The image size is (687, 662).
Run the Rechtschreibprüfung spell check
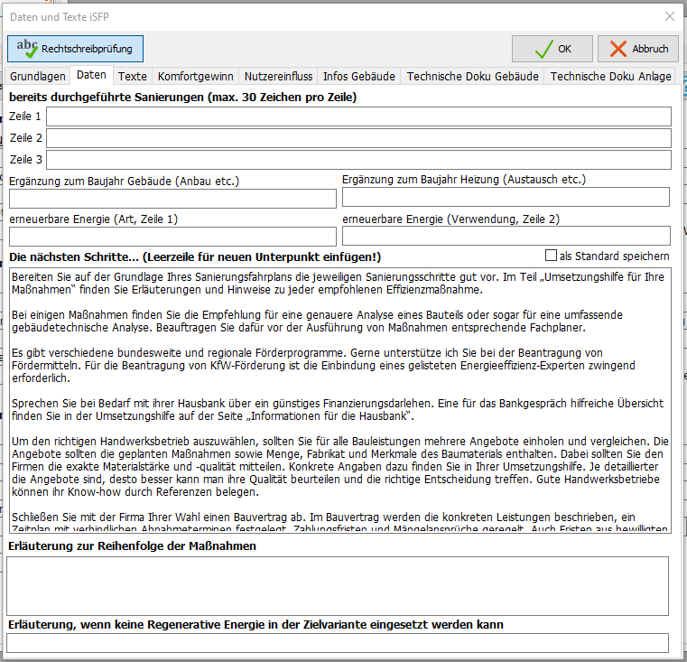click(76, 49)
